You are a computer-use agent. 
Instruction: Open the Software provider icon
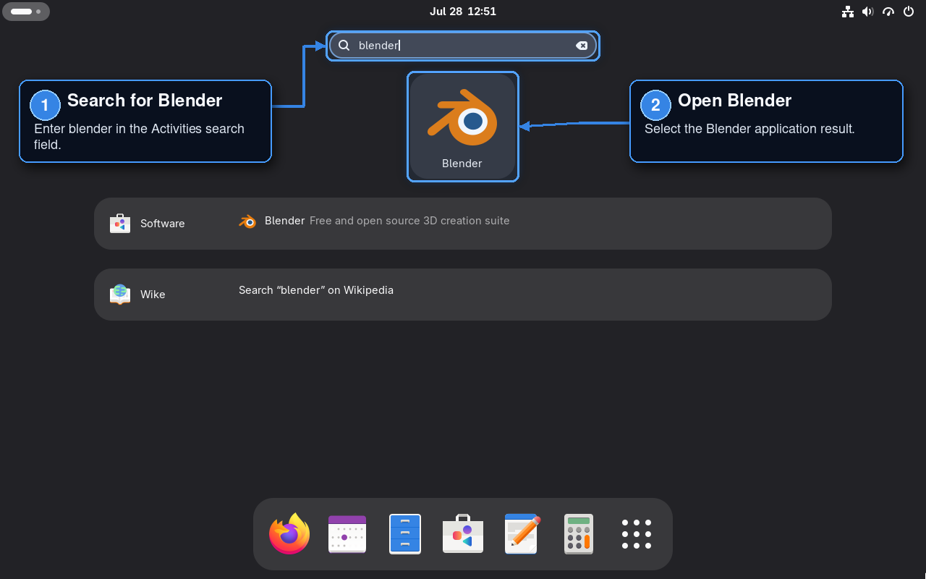(x=120, y=224)
